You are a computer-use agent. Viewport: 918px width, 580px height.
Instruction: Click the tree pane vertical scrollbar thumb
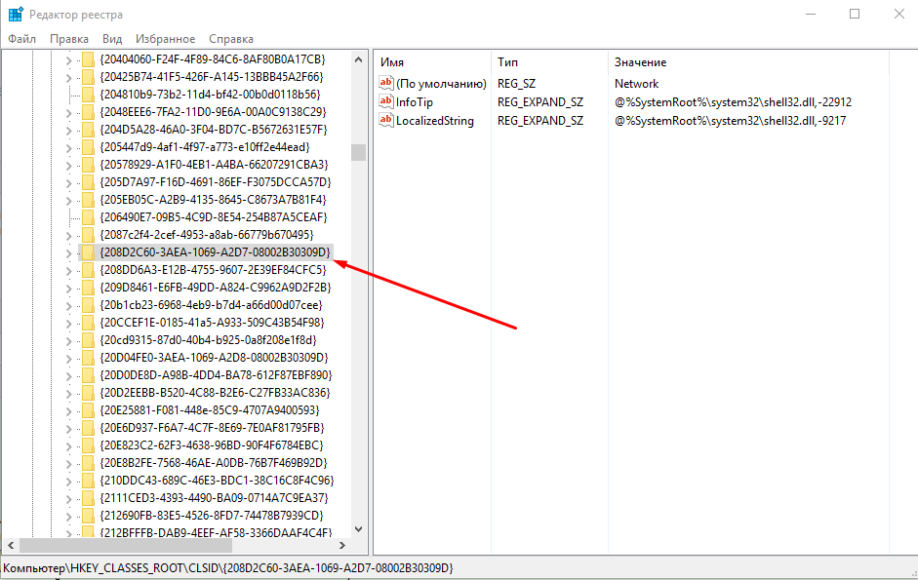pyautogui.click(x=358, y=153)
